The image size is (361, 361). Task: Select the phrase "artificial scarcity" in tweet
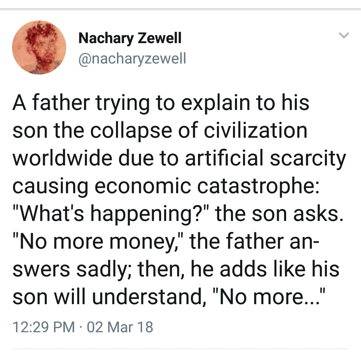coord(265,159)
